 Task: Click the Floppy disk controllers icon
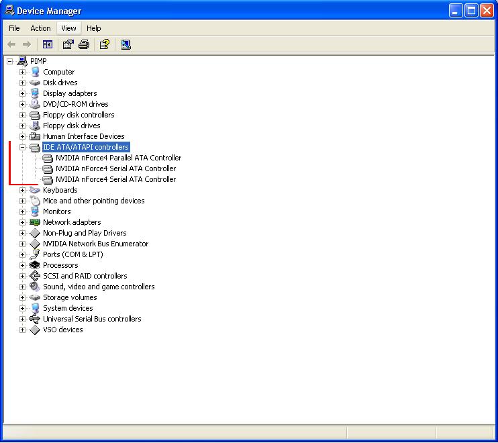coord(35,115)
